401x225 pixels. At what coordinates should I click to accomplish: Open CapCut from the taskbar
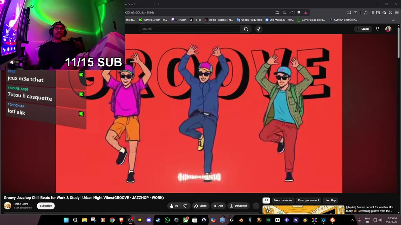pos(278,220)
